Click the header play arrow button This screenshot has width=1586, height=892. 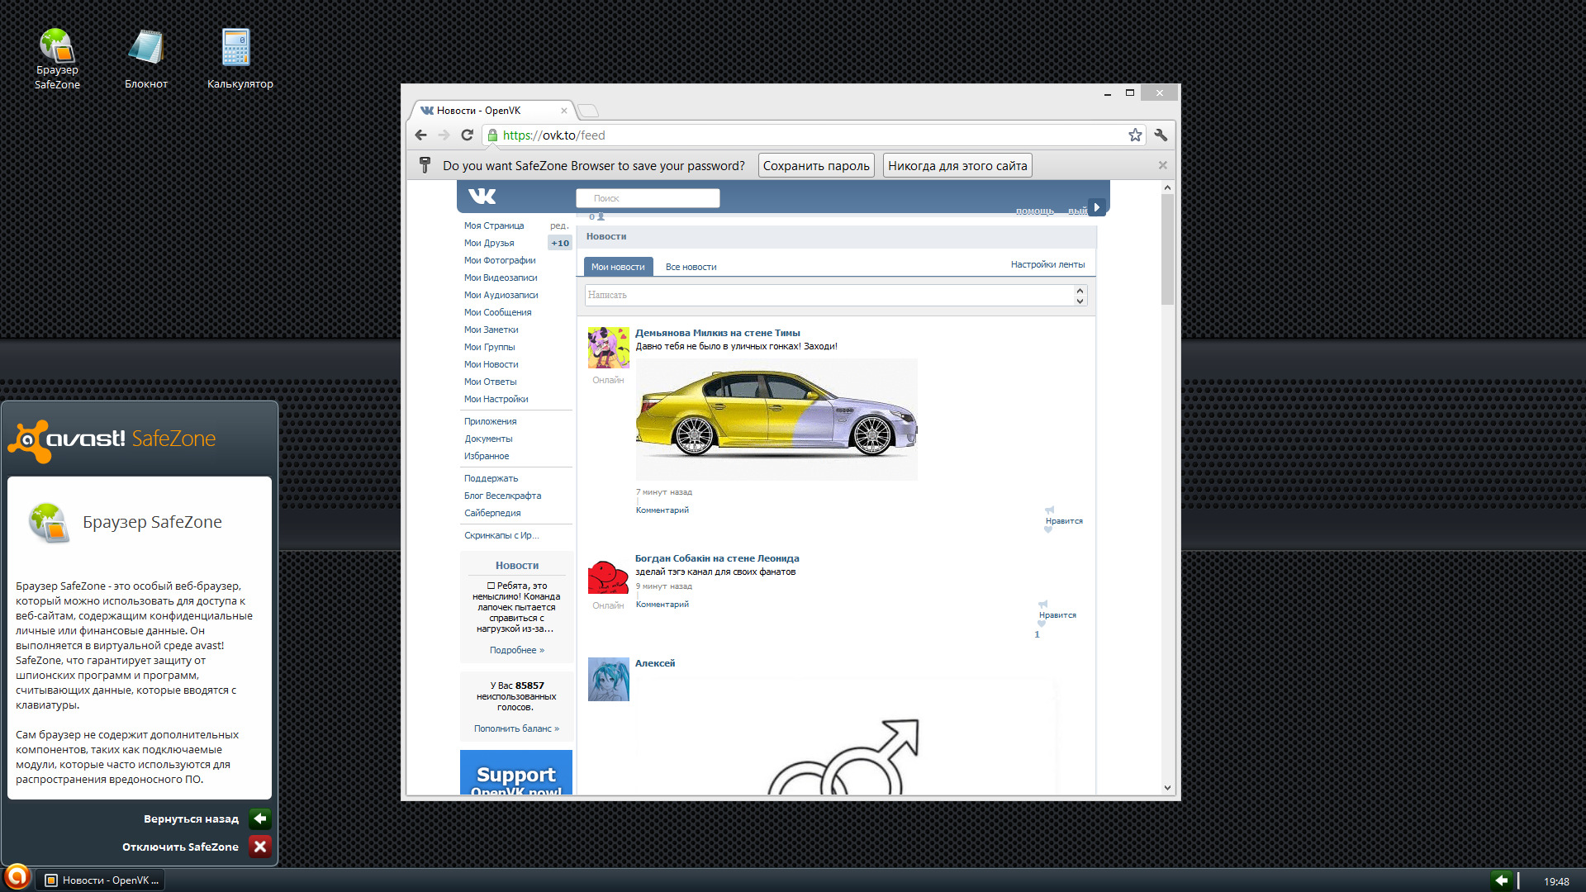(x=1097, y=207)
